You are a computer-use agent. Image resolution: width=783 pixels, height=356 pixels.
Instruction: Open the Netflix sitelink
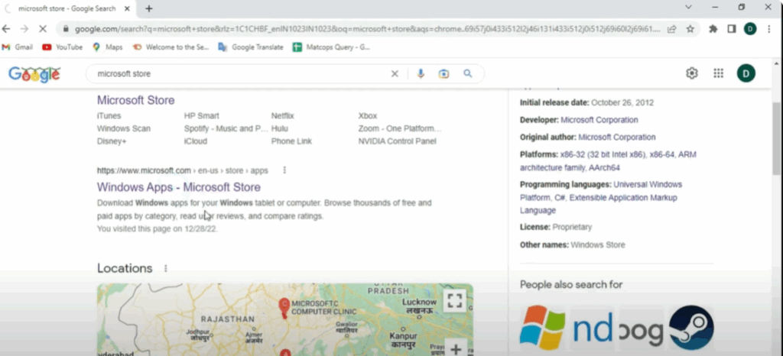283,115
